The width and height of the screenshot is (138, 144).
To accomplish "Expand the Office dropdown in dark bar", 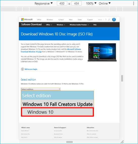I will coord(49,25).
